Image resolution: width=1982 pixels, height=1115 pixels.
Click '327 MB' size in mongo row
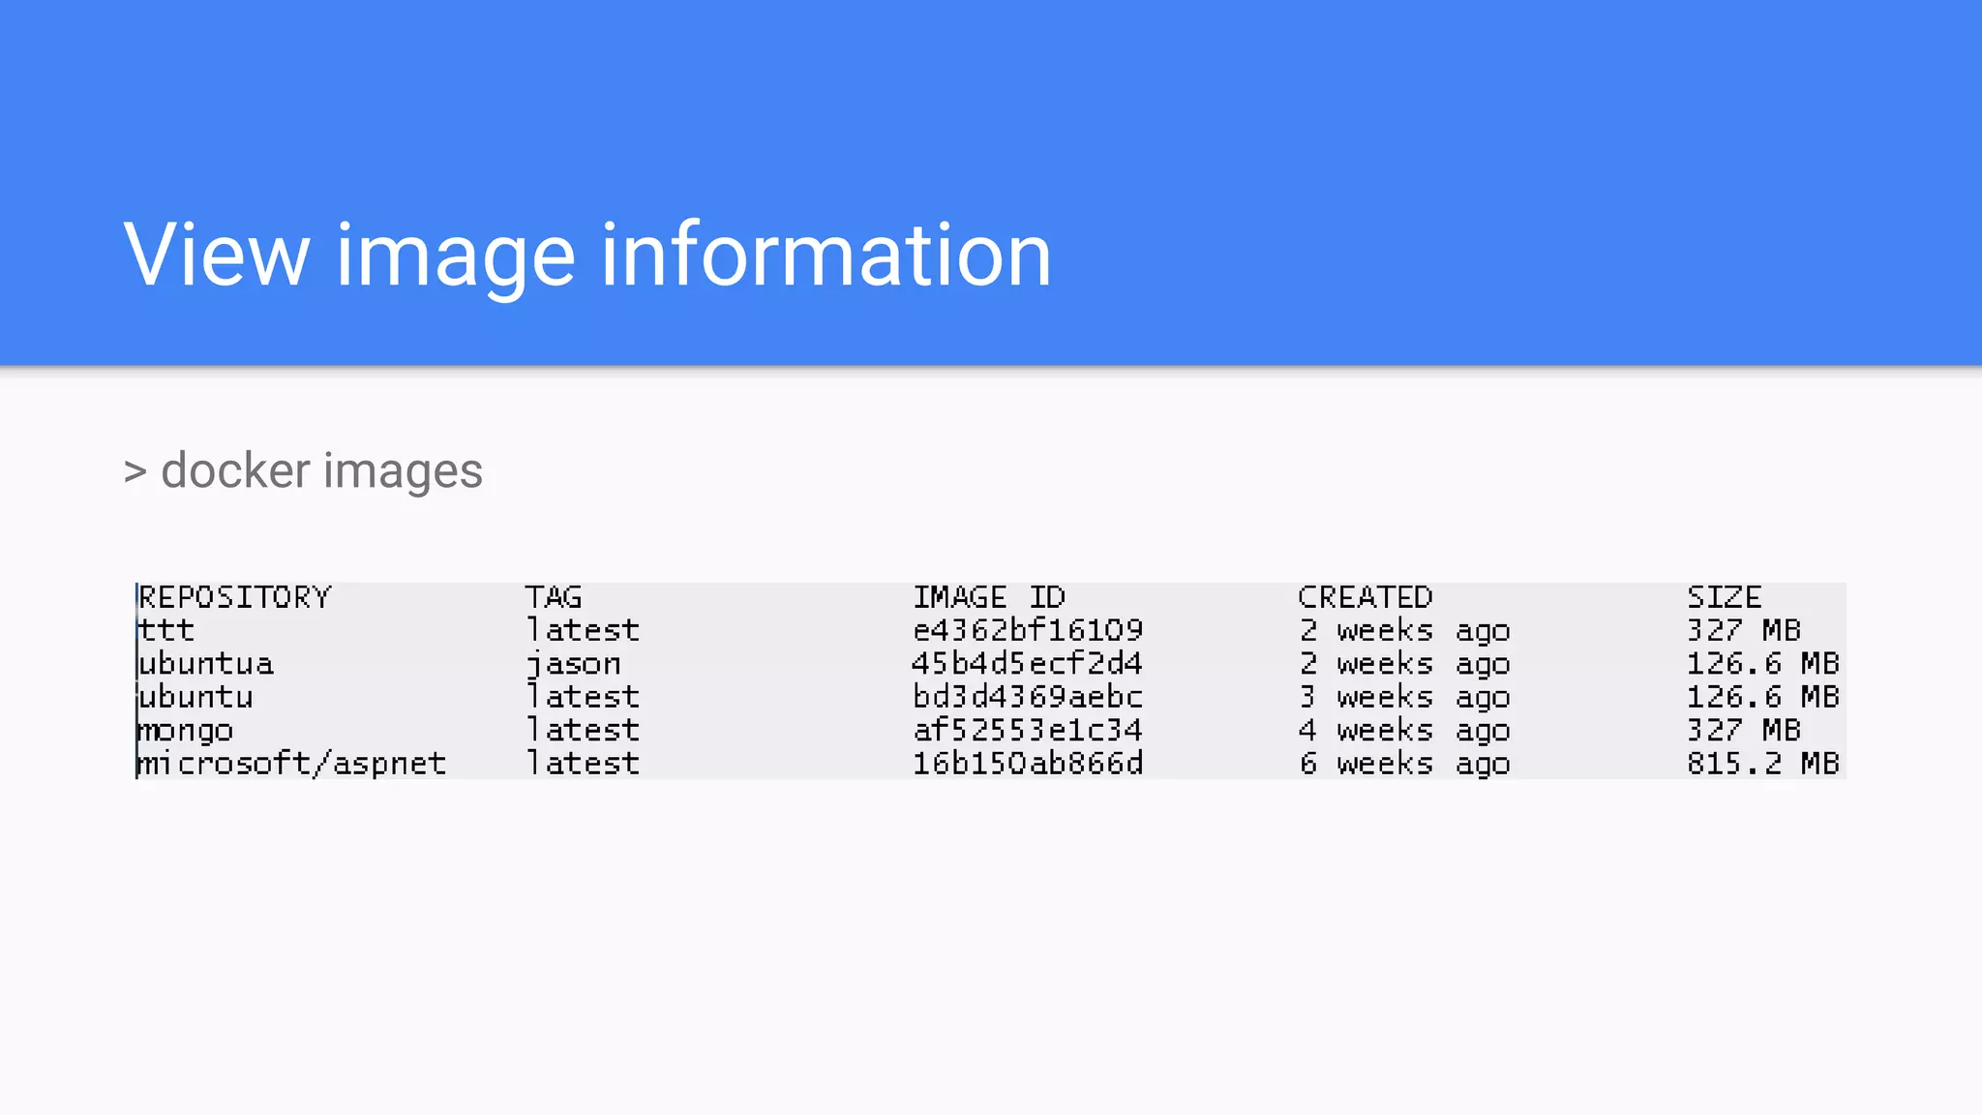[1744, 730]
